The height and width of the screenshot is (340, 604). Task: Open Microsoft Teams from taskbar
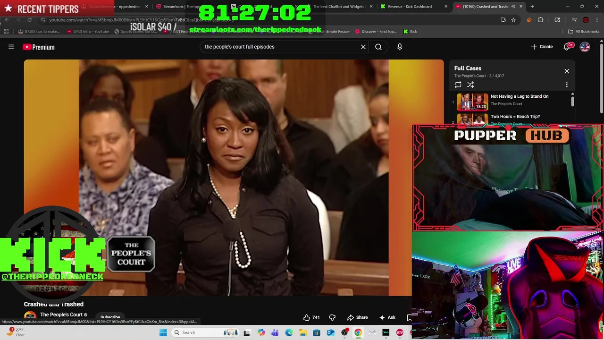point(275,332)
